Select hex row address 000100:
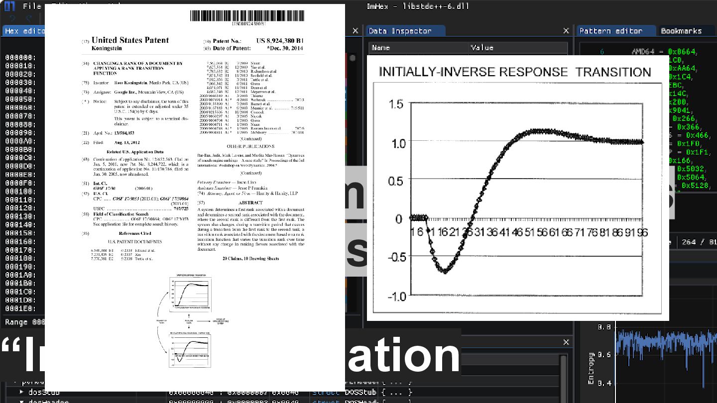This screenshot has width=717, height=403. pyautogui.click(x=20, y=192)
